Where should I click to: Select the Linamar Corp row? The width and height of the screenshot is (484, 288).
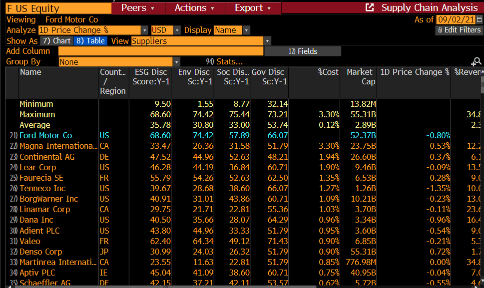pos(244,209)
